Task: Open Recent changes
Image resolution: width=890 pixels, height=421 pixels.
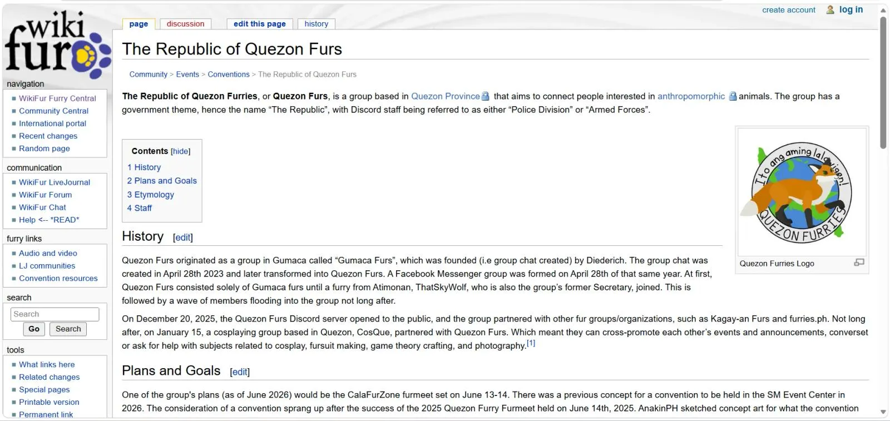Action: pyautogui.click(x=48, y=136)
